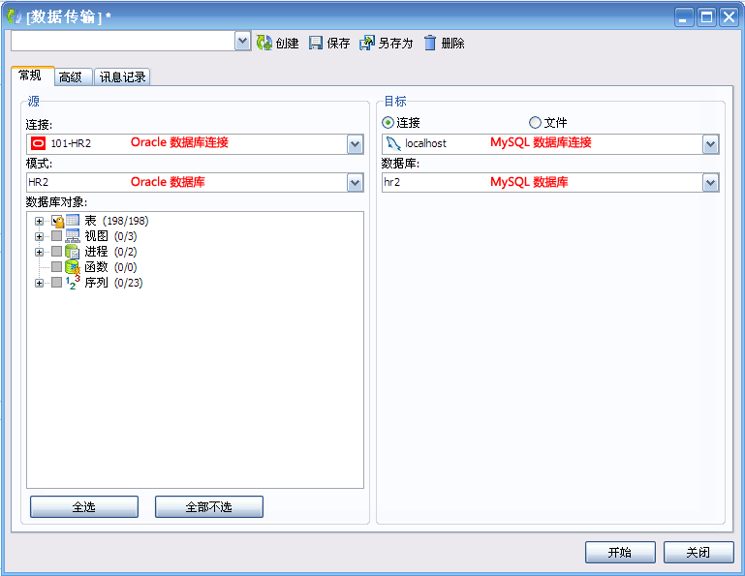Screen dimensions: 745x576
Task: Select the 进程 (0/2) tree row text
Action: pyautogui.click(x=110, y=252)
